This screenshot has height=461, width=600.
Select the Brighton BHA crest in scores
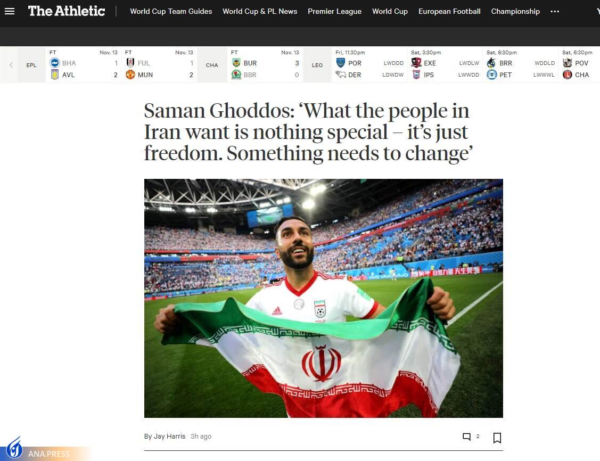point(55,63)
